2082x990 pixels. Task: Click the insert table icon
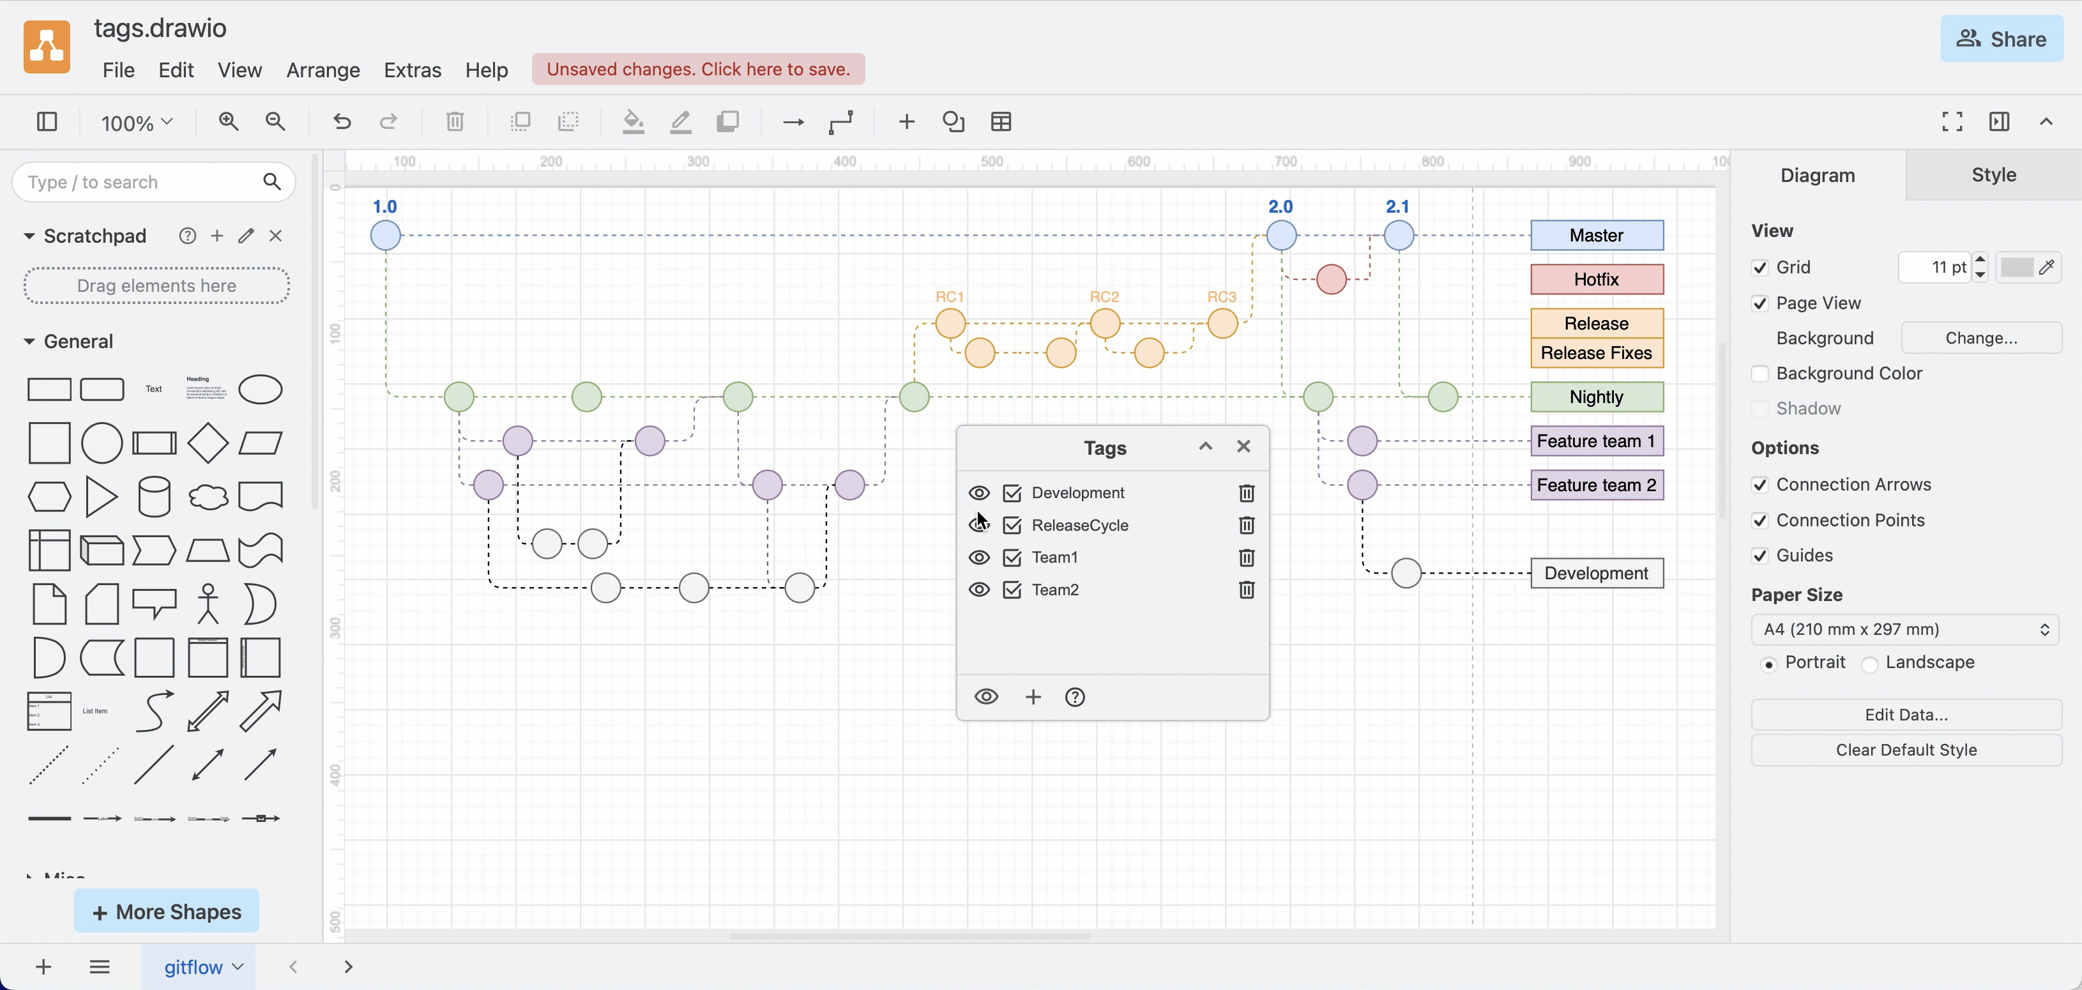[1001, 122]
